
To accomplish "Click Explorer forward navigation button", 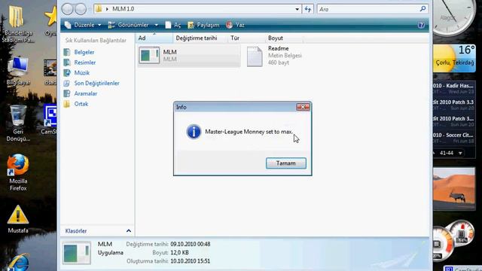I will point(81,9).
